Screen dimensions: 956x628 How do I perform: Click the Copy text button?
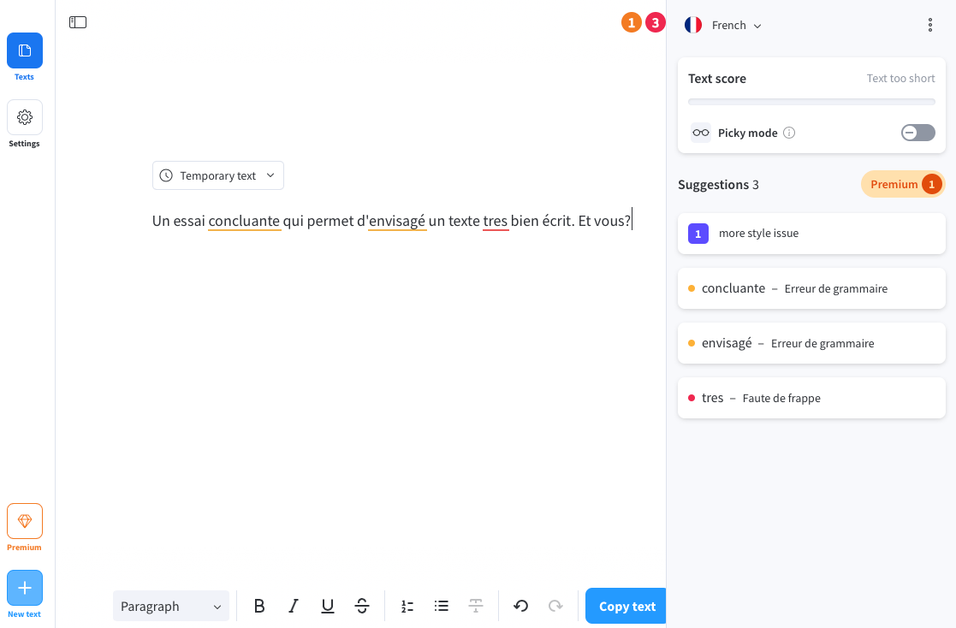point(626,606)
